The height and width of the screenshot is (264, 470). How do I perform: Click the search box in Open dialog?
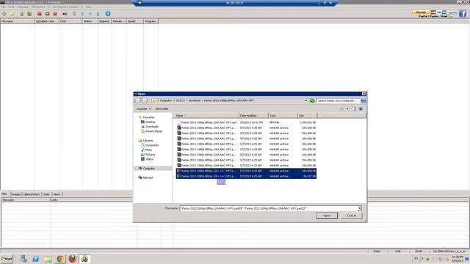point(339,101)
